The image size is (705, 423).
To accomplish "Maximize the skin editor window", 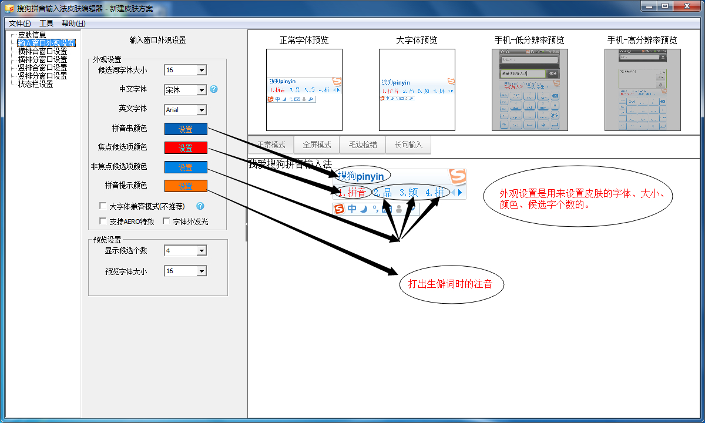I will pos(664,6).
